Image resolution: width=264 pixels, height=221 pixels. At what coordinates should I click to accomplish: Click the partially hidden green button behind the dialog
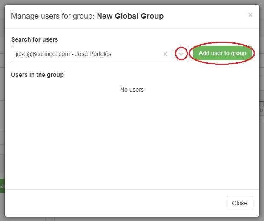click(2, 186)
